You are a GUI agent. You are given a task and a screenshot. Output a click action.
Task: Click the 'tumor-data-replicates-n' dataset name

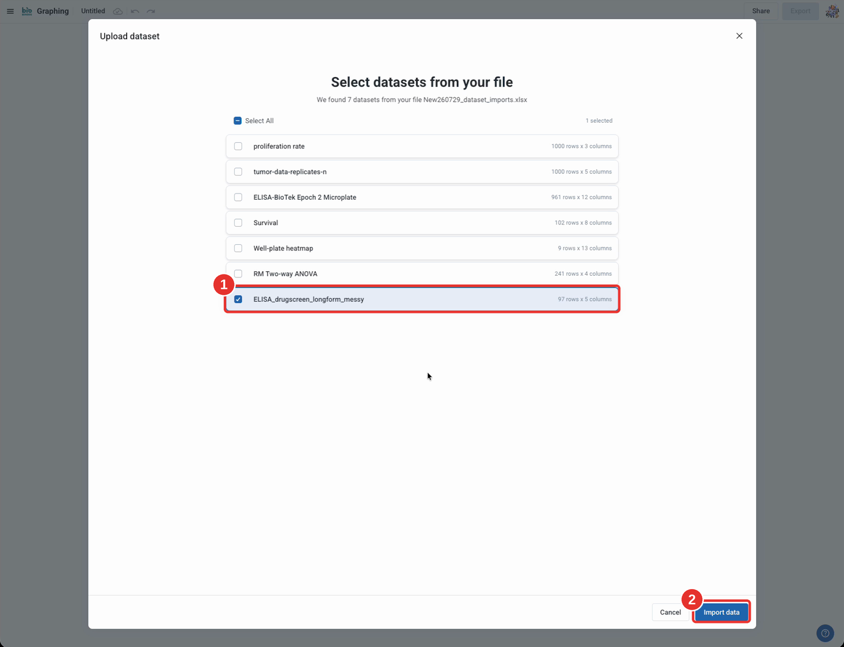click(290, 172)
